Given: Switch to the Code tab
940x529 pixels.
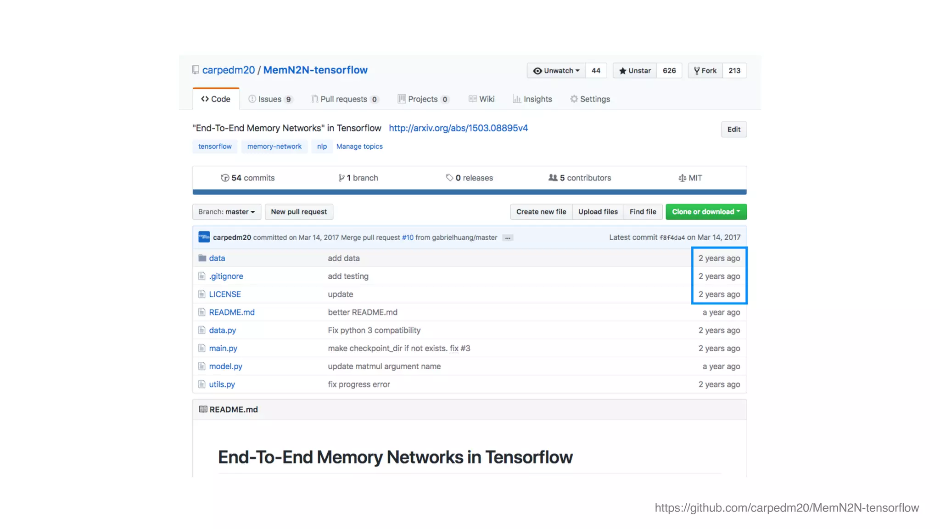Looking at the screenshot, I should tap(216, 99).
